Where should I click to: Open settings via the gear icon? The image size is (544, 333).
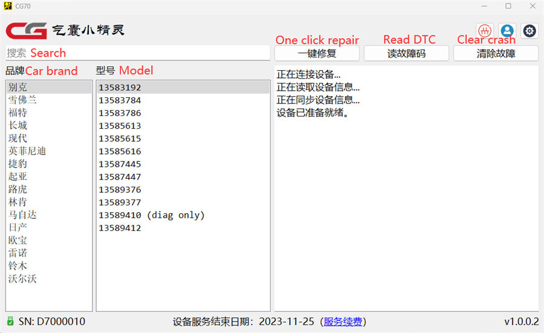(529, 30)
